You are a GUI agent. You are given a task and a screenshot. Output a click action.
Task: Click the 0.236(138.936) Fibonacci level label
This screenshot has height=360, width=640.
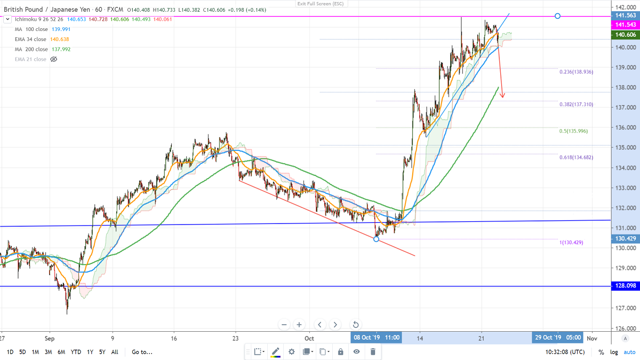pos(576,71)
